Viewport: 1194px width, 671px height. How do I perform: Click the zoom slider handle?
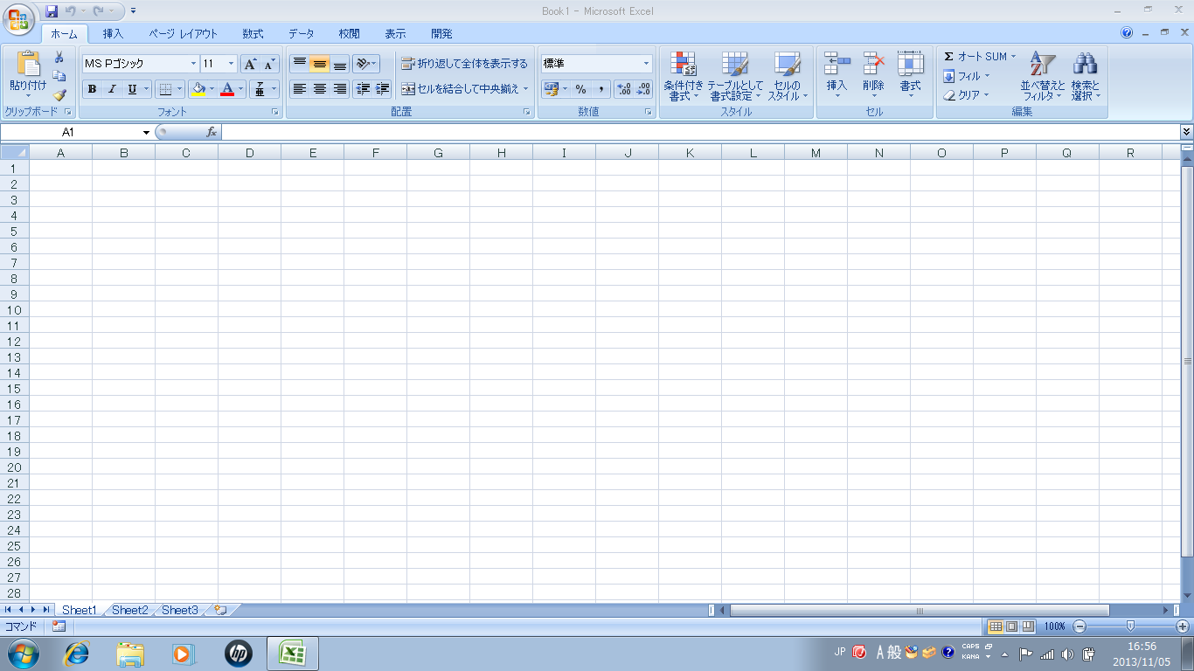(1130, 626)
